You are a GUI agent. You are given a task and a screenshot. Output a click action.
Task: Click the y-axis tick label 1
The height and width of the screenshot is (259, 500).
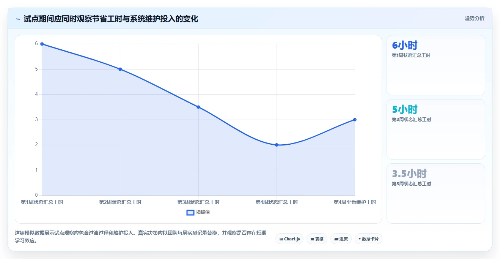(x=36, y=170)
